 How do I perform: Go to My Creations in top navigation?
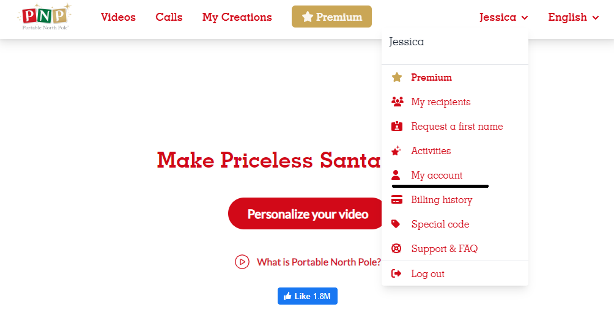click(237, 17)
